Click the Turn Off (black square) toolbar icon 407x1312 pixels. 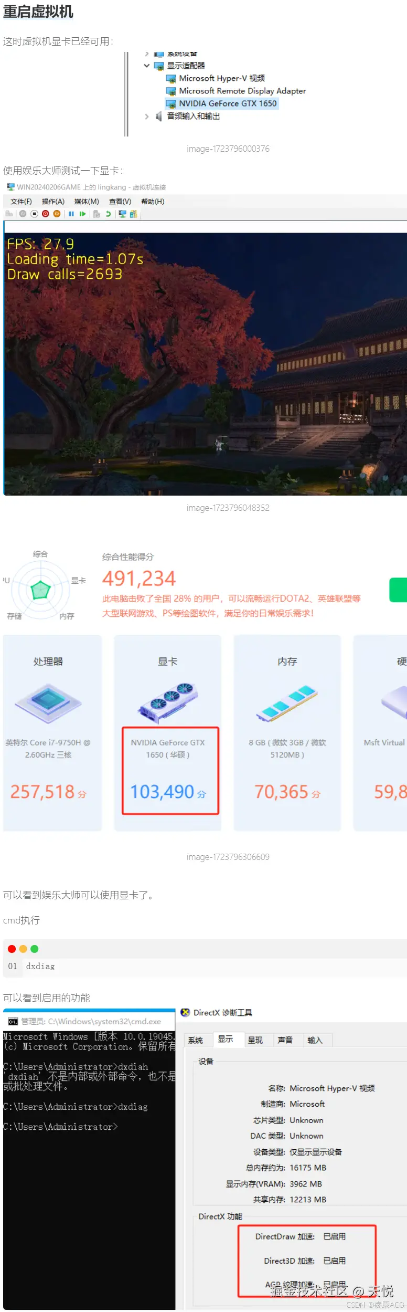(x=34, y=214)
